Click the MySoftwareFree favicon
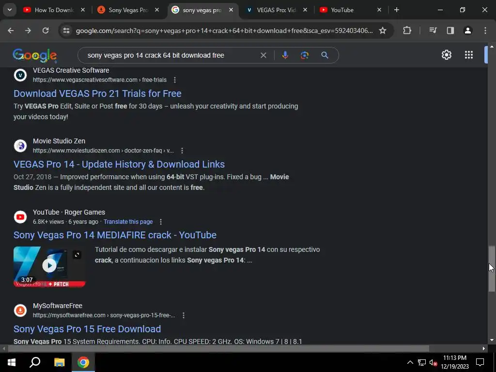This screenshot has width=496, height=372. [x=20, y=310]
